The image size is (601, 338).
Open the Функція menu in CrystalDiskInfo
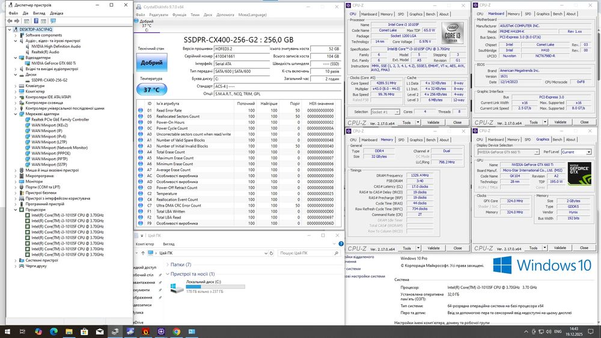[179, 14]
